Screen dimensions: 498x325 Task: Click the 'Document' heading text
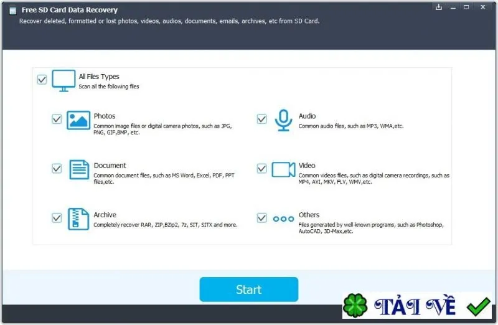(110, 166)
